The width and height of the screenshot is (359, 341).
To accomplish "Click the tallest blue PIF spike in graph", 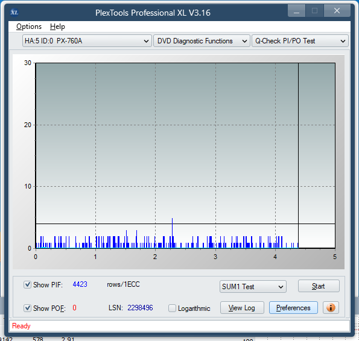I will click(172, 233).
